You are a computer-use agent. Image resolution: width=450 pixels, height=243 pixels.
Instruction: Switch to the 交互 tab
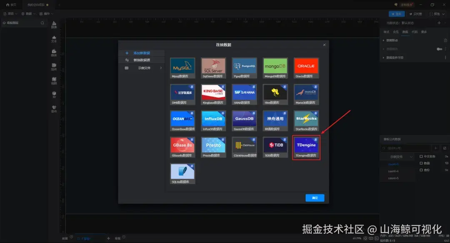(x=396, y=32)
